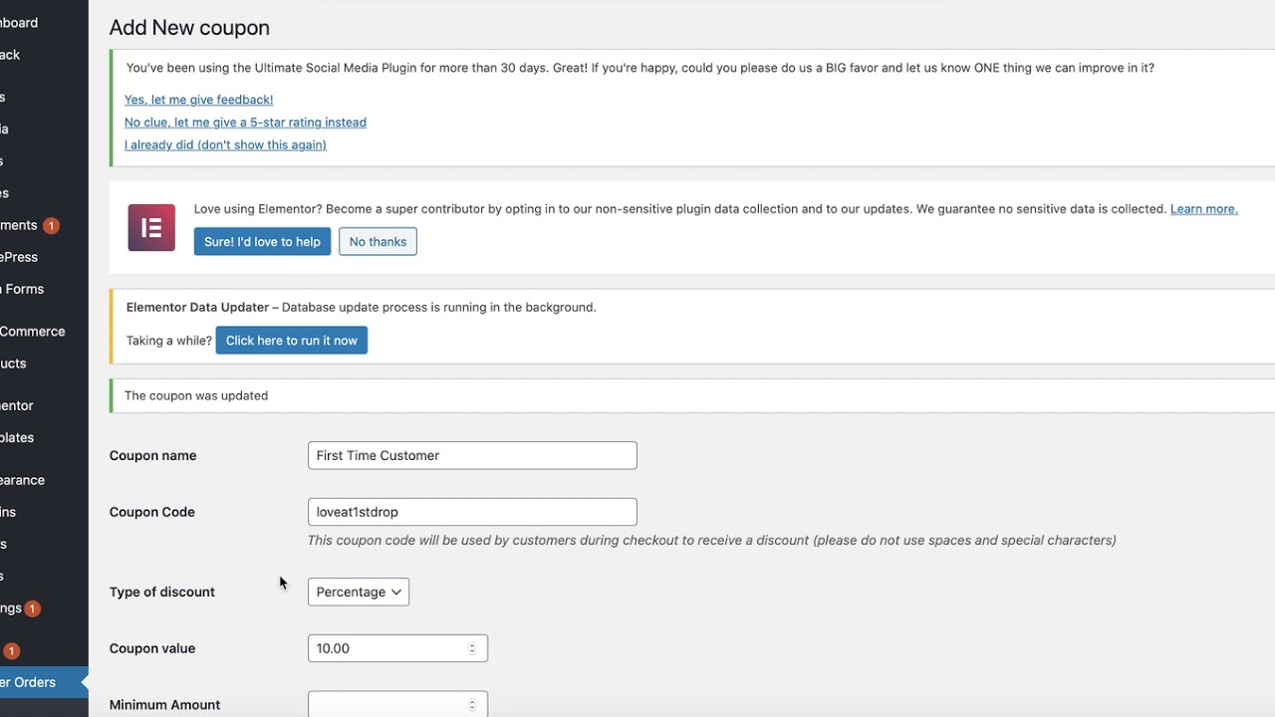Screen dimensions: 1275x717
Task: Click the 'Minimum Amount' field label
Action: pyautogui.click(x=164, y=705)
